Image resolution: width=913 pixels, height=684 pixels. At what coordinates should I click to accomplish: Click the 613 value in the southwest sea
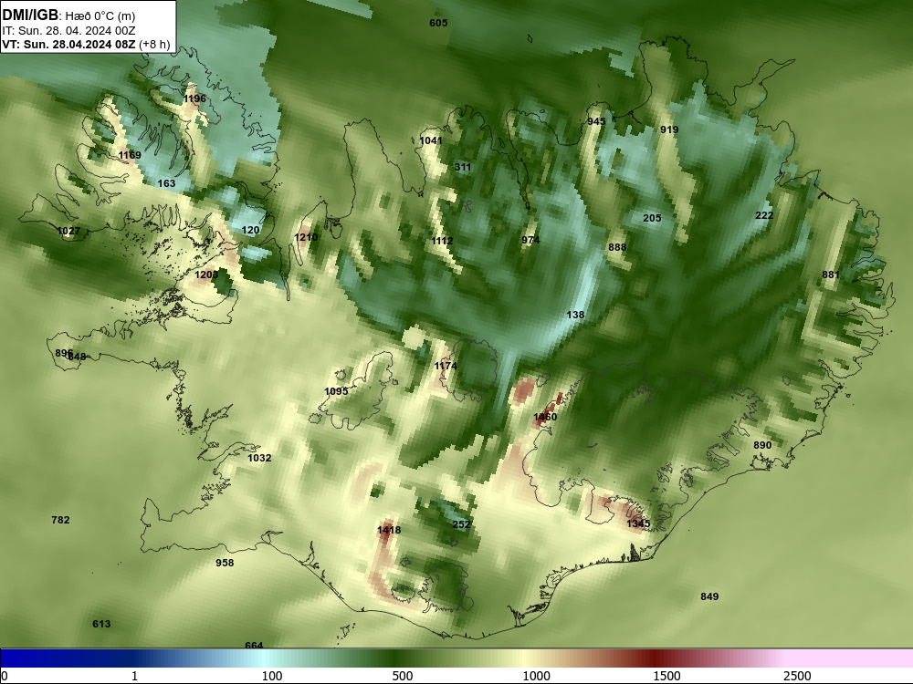(x=101, y=624)
